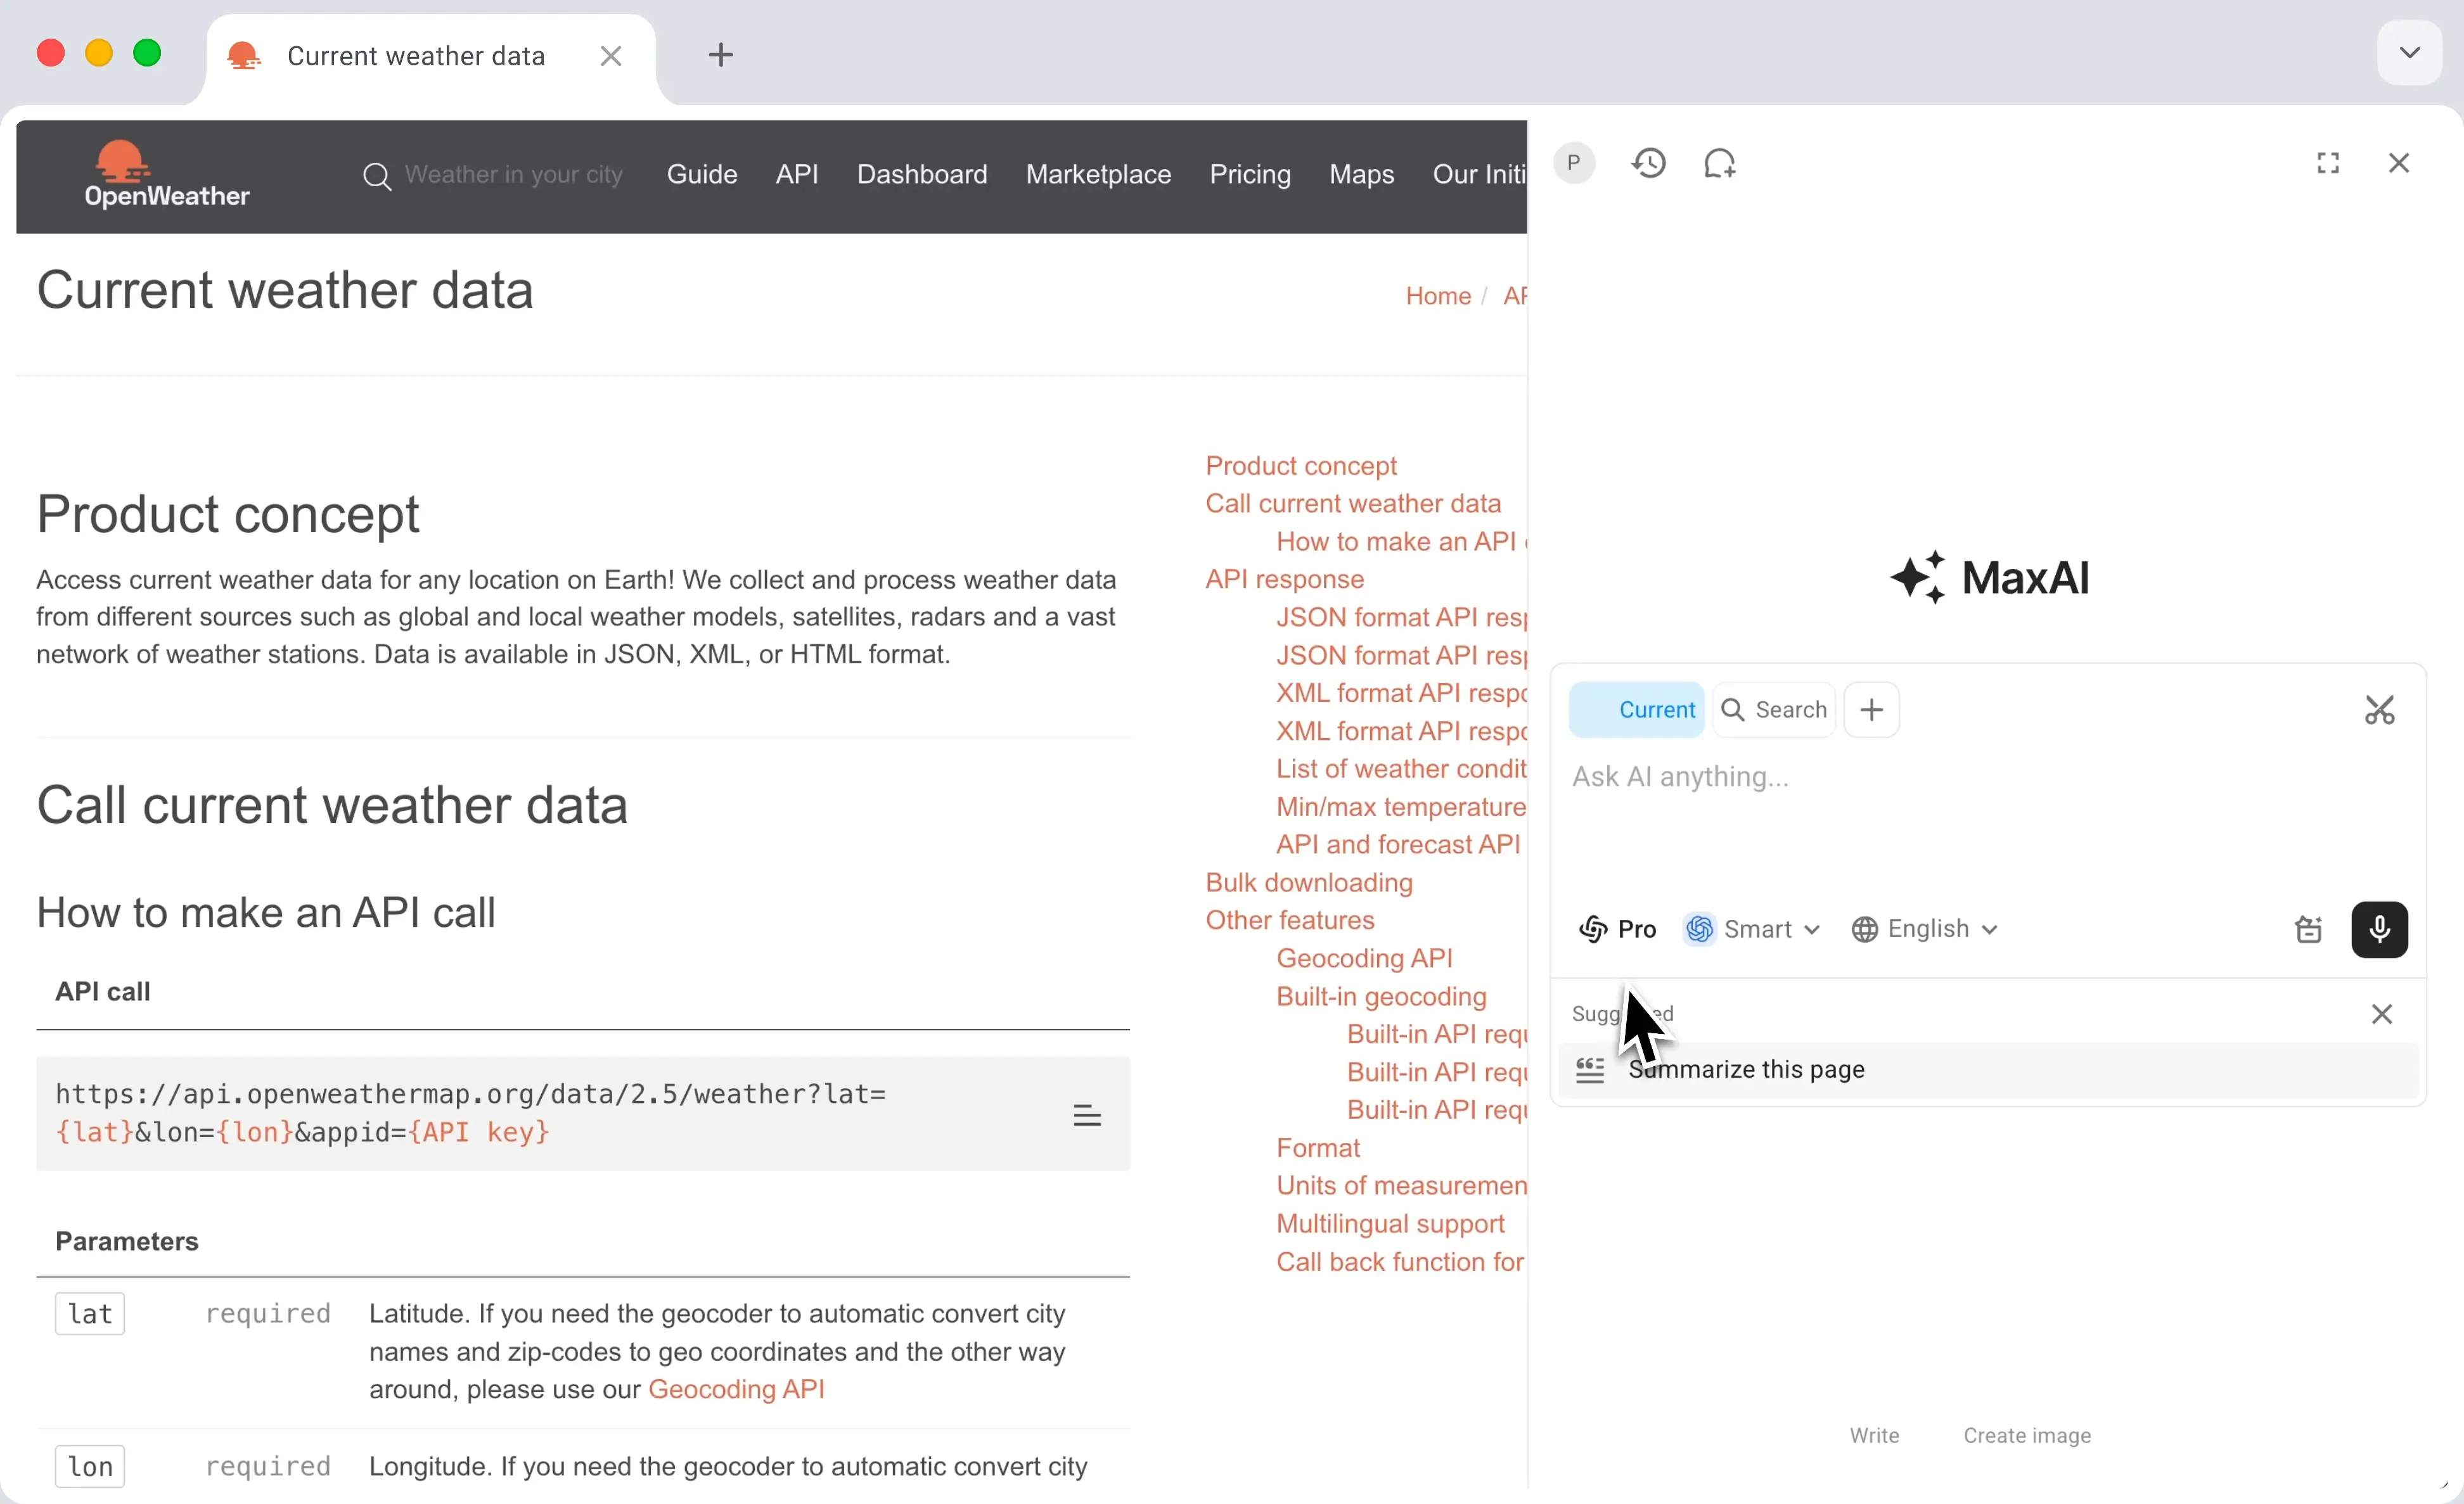Open the Guide nav item
The image size is (2464, 1504).
(702, 175)
